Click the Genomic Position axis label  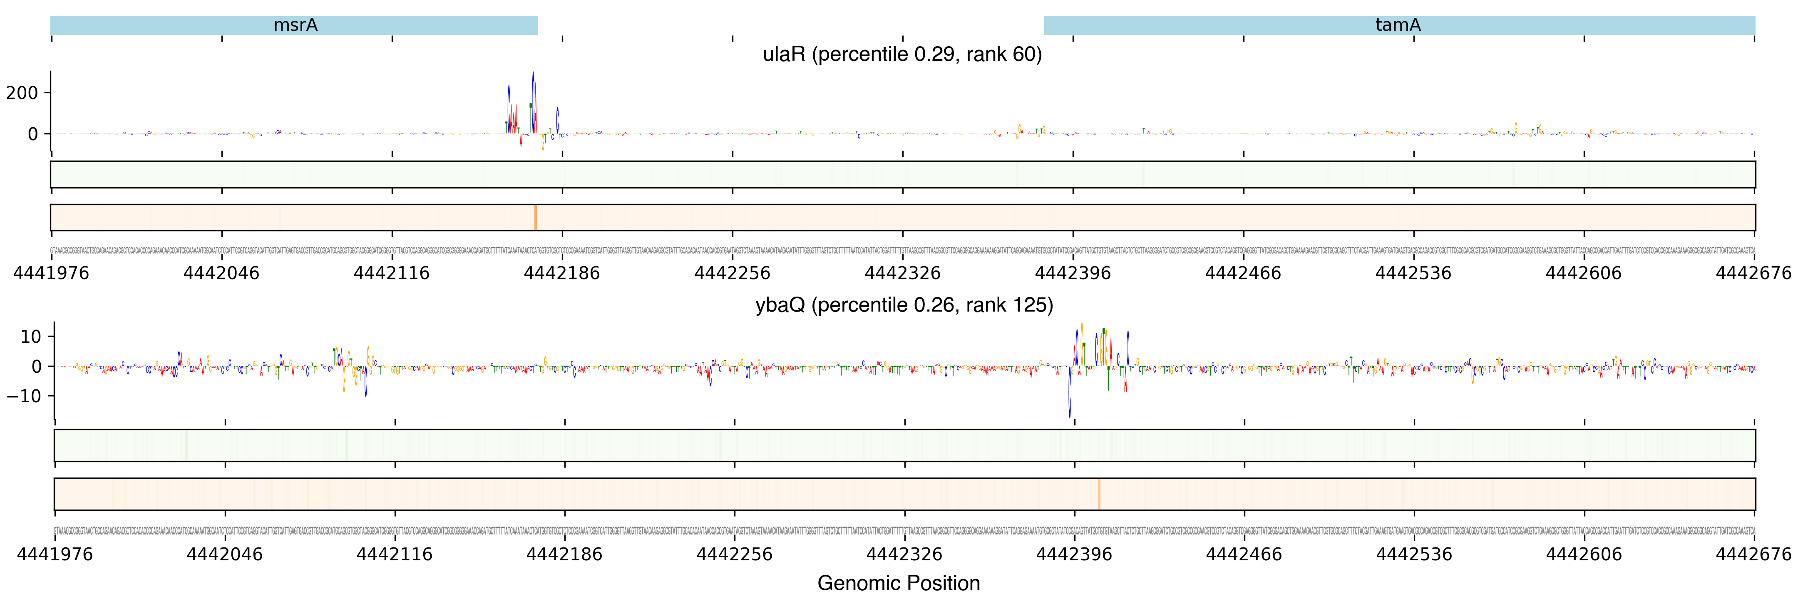898,583
